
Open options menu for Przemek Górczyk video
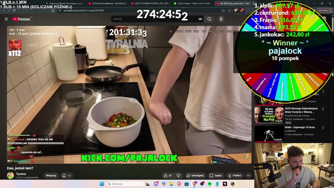323,109
